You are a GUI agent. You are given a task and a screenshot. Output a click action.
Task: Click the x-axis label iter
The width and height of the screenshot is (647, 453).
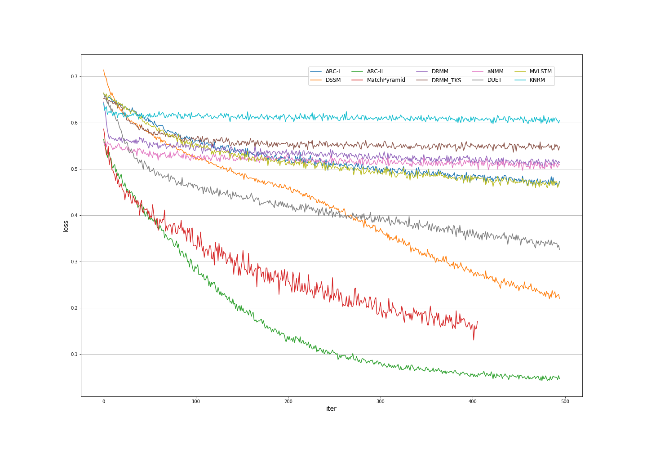[331, 409]
